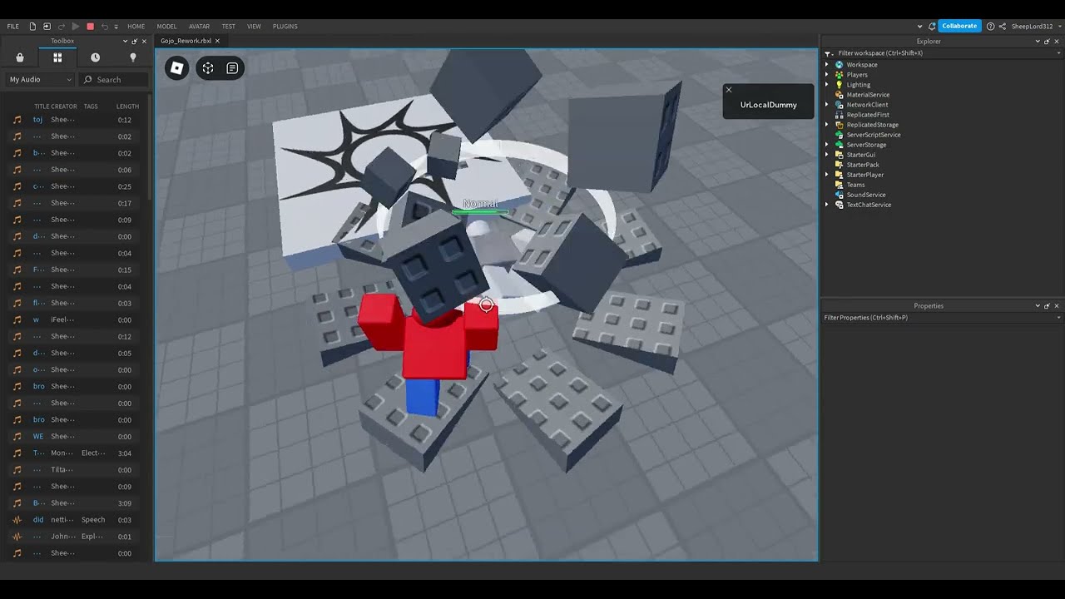Viewport: 1065px width, 599px height.
Task: Expand the Lighting tree node
Action: [x=827, y=85]
